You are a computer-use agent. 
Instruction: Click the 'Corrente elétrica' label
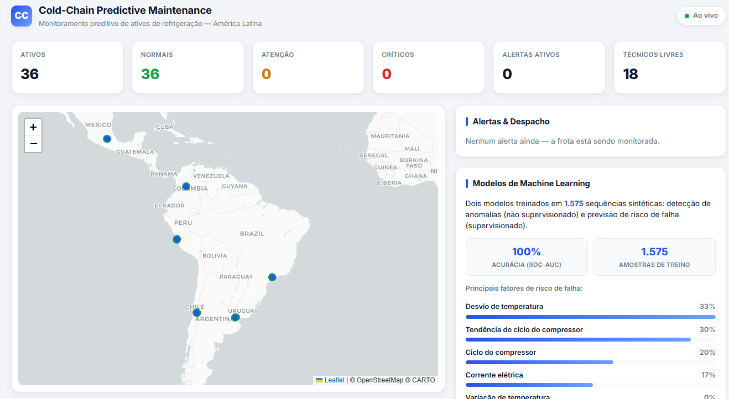tap(494, 375)
